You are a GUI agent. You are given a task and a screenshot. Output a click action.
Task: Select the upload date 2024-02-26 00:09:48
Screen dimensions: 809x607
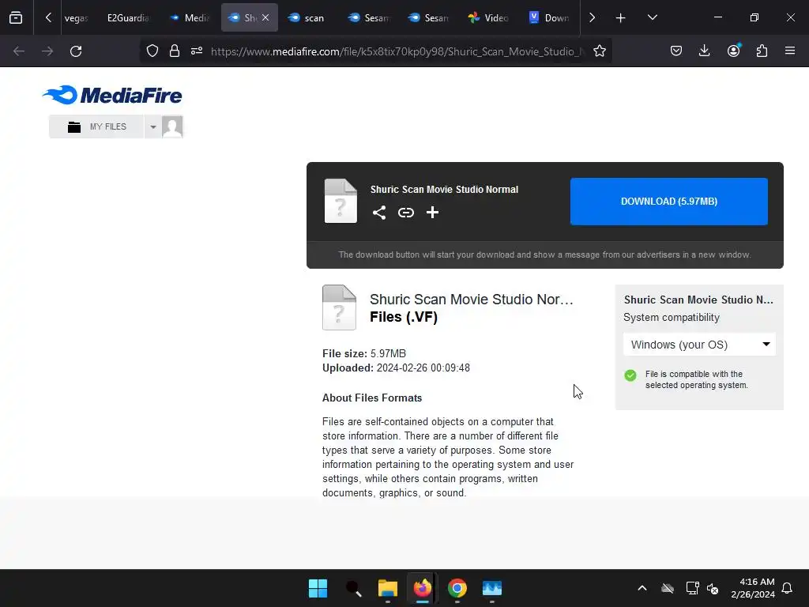click(423, 368)
